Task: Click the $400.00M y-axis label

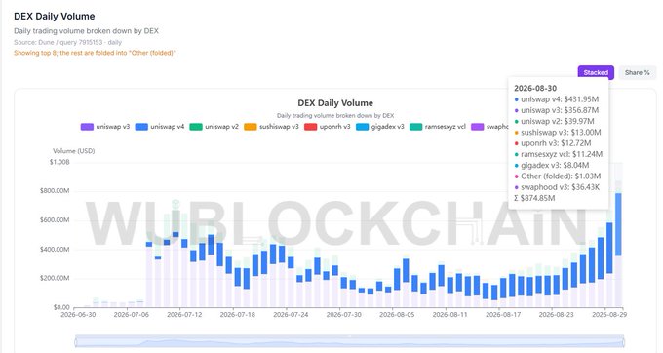Action: click(55, 249)
